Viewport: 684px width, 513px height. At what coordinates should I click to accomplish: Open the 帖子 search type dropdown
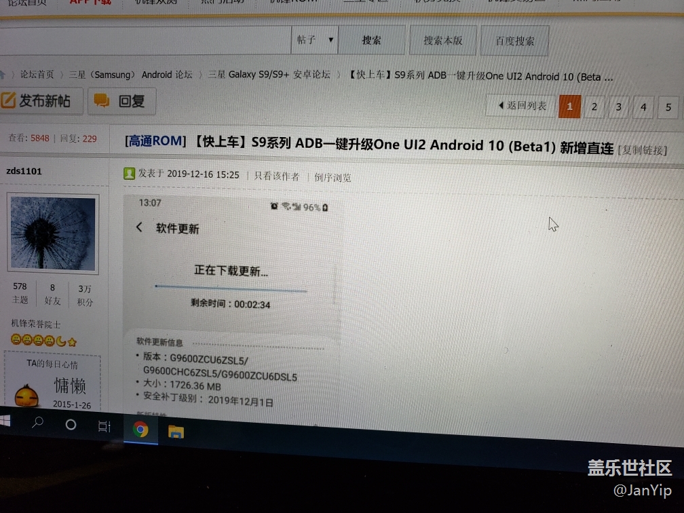point(315,40)
